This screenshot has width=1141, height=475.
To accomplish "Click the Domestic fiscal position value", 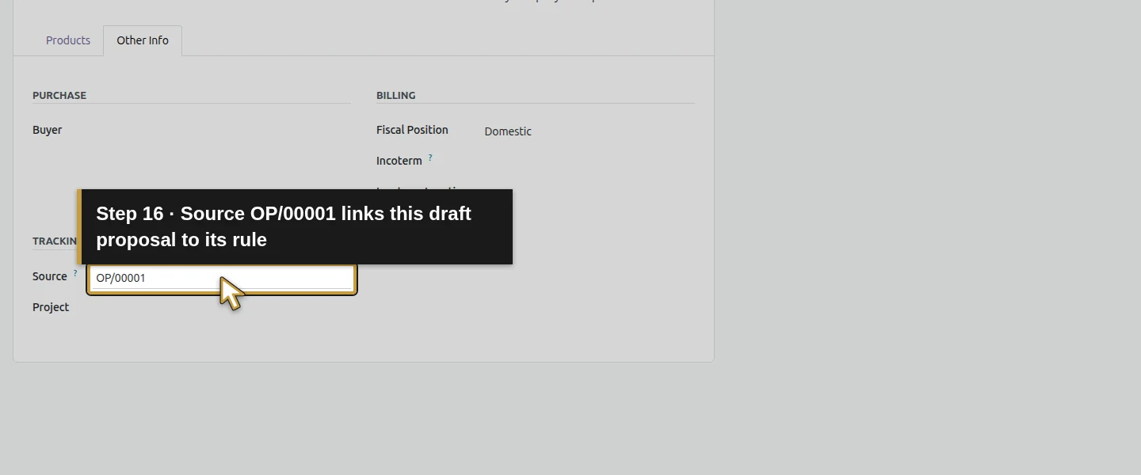I will [508, 131].
